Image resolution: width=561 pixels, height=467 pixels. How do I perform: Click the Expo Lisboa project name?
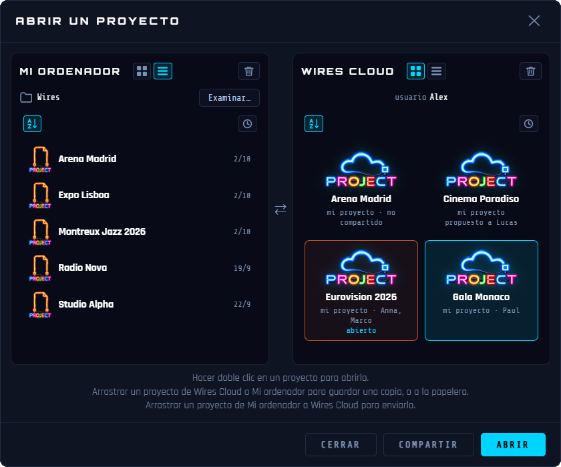[x=83, y=195]
